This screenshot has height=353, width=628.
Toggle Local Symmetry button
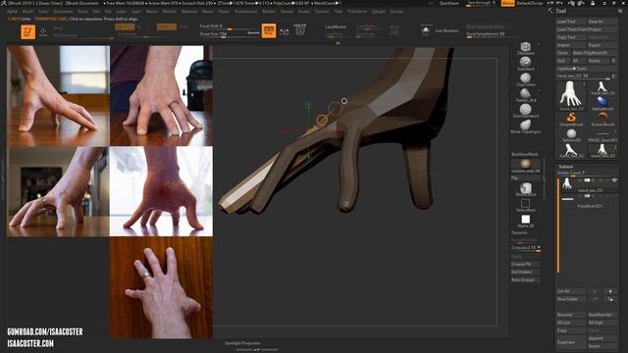point(285,31)
